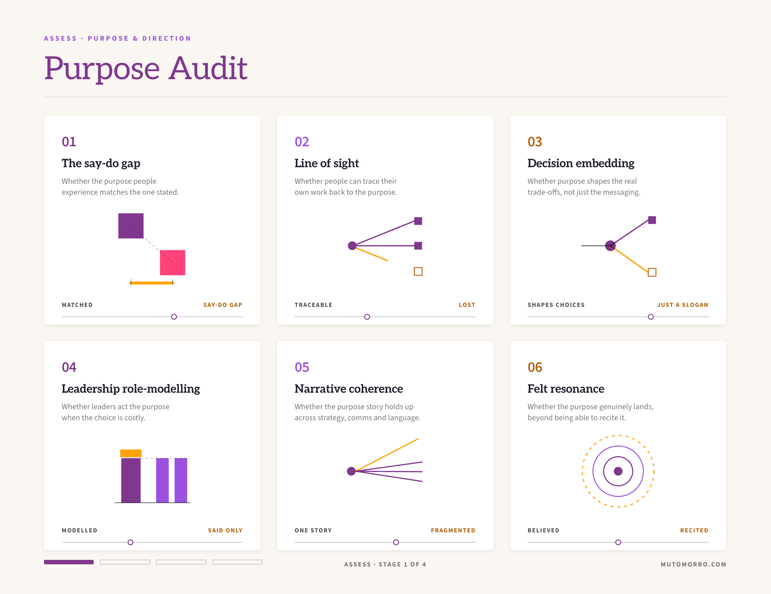Click the Decision embedding fork diagram
The width and height of the screenshot is (771, 594).
[619, 246]
